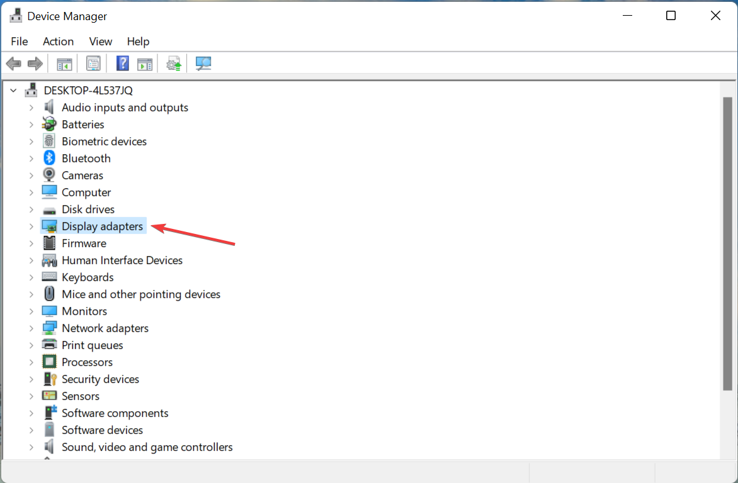
Task: Show the Action pane toolbar icon
Action: click(145, 63)
